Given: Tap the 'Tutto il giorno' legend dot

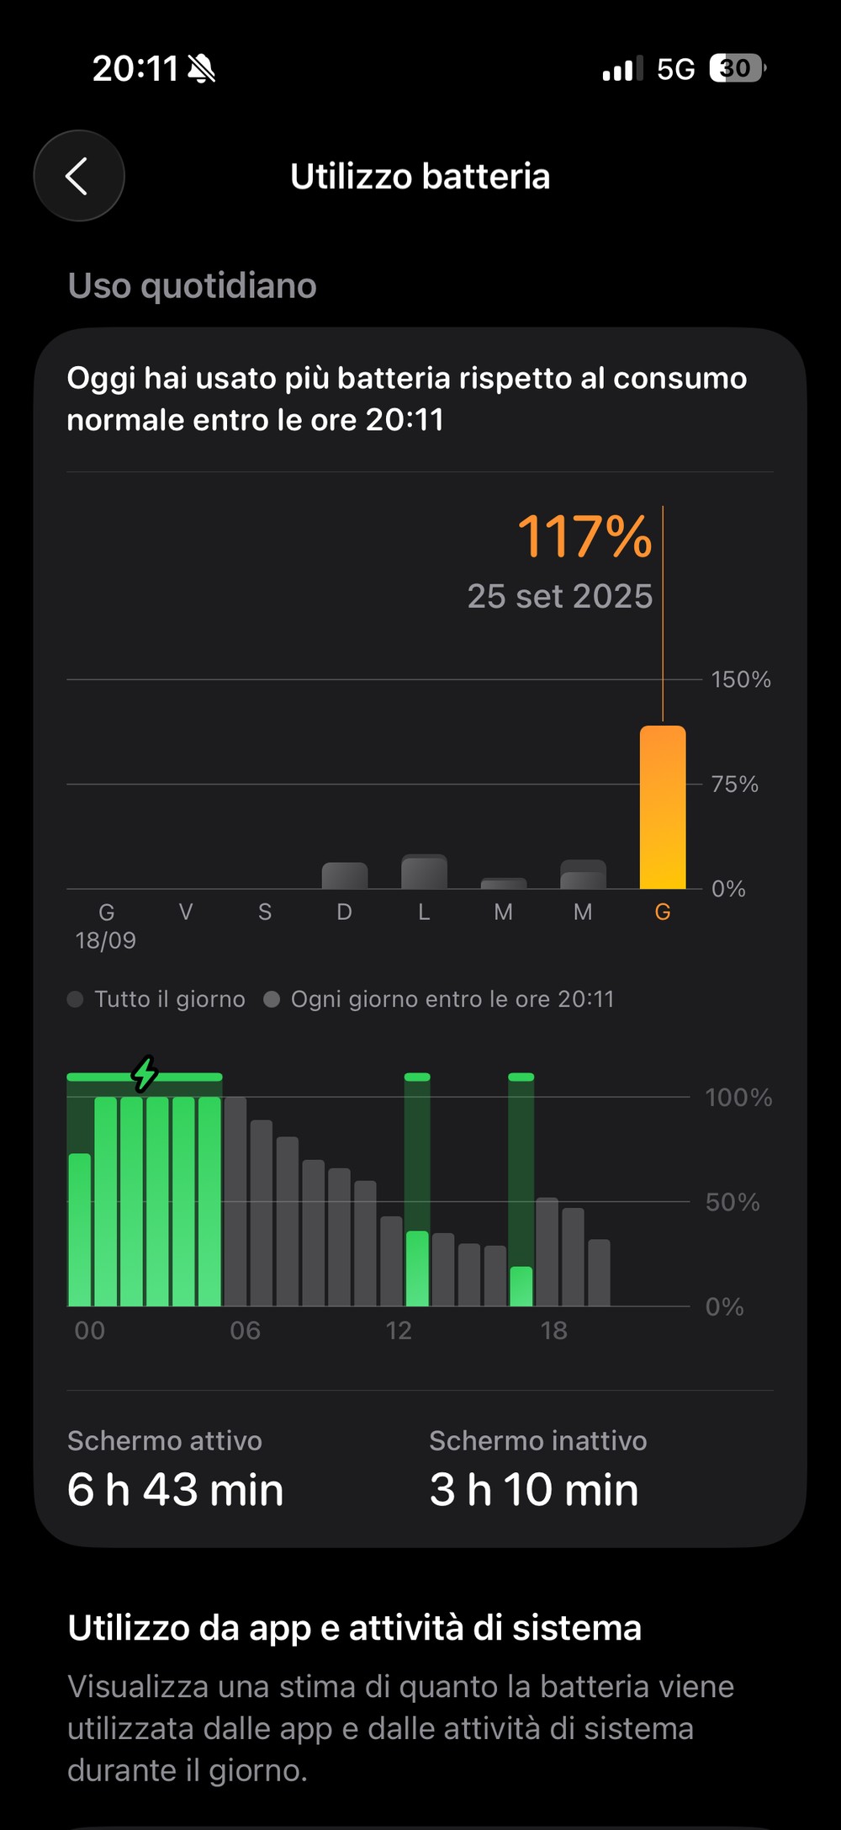Looking at the screenshot, I should click(76, 999).
